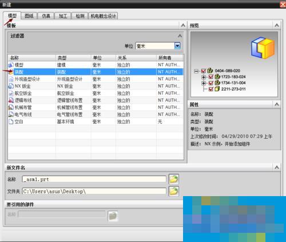Viewport: 286px width, 242px height.
Task: Collapse the 过滤器 group
Action: tap(180, 36)
